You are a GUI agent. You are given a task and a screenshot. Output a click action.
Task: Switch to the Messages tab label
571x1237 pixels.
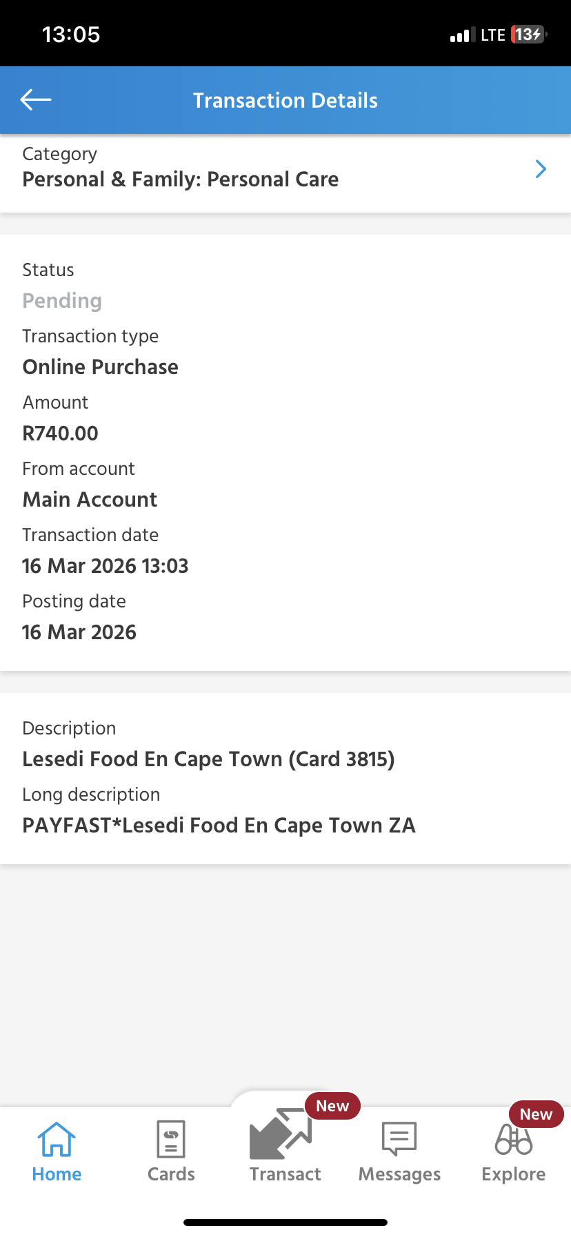point(399,1174)
